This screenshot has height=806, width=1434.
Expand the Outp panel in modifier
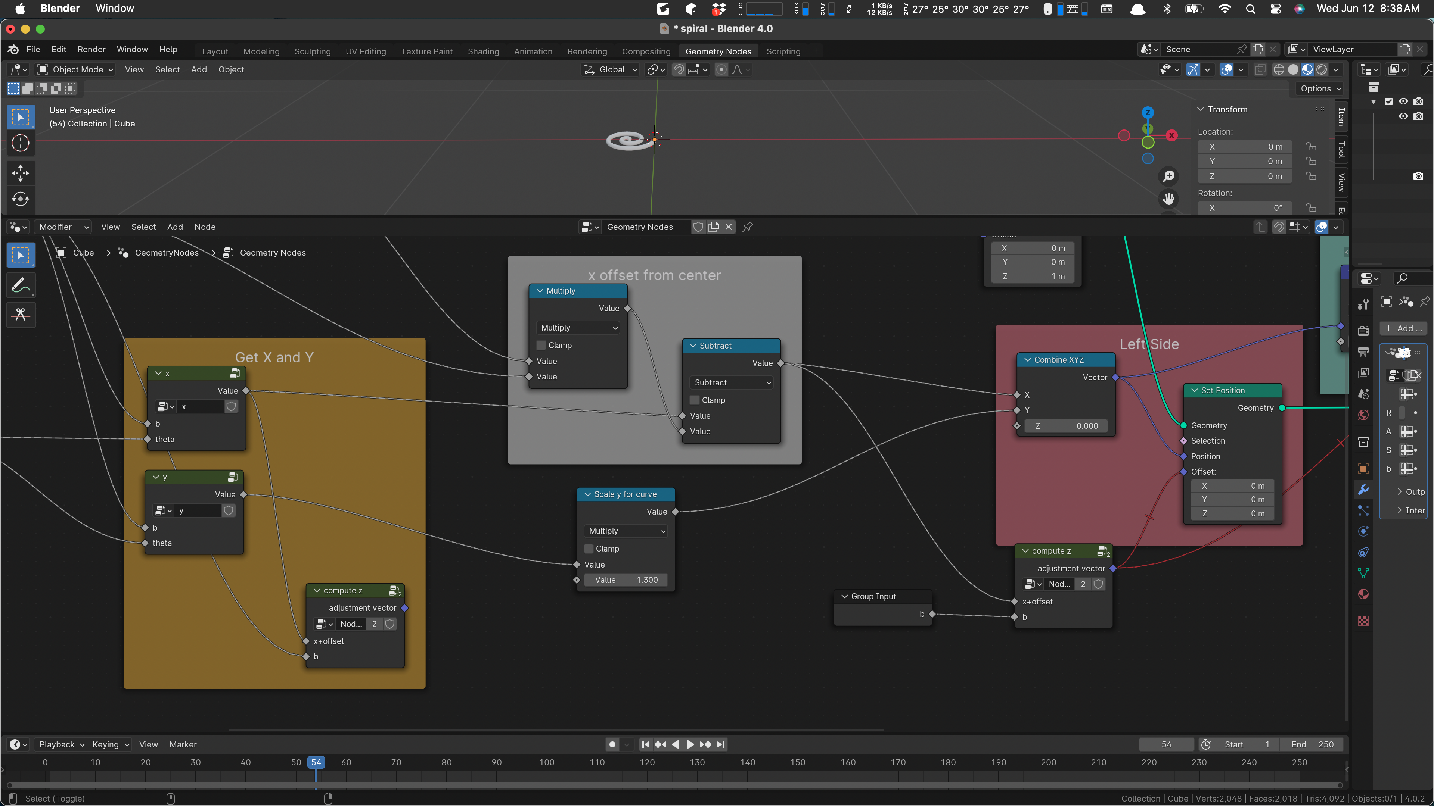(1411, 492)
